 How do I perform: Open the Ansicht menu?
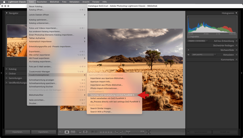point(86,2)
